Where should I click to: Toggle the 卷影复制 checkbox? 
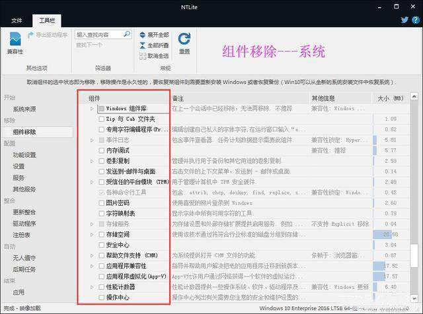tap(101, 161)
